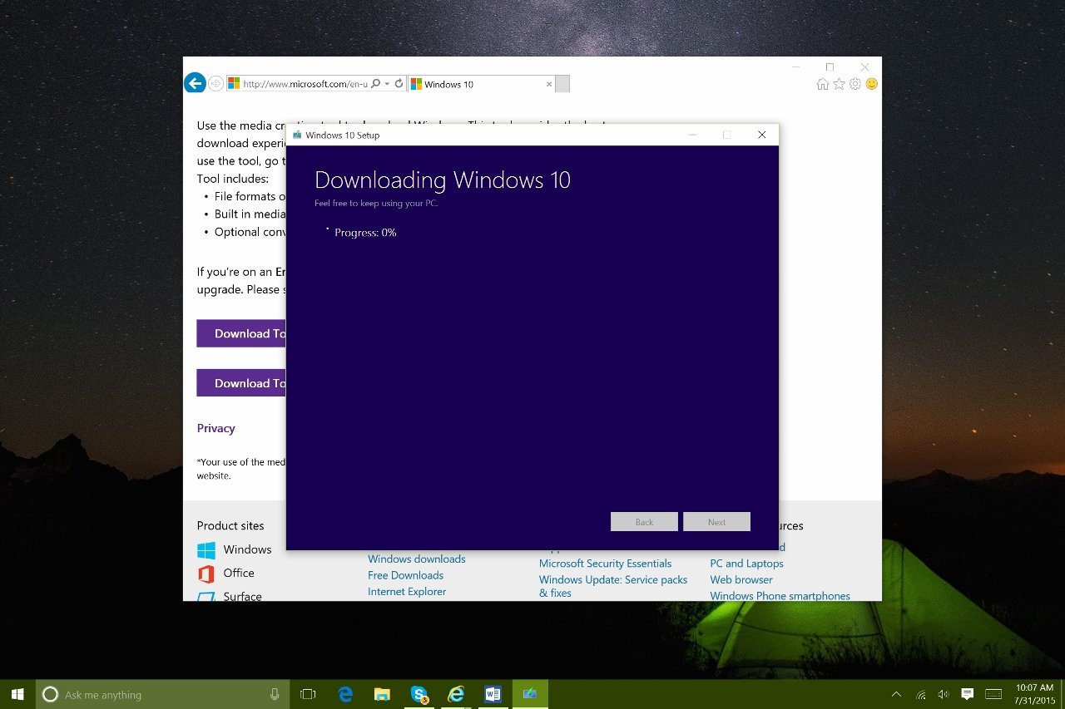Screen dimensions: 1065x709
Task: Open the Windows Phone smartphones link
Action: pos(780,596)
